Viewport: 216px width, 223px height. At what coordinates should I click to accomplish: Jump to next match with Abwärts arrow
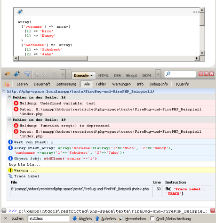pos(75,218)
